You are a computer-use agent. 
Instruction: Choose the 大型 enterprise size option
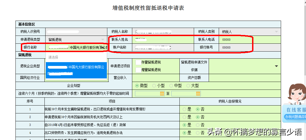click(x=188, y=86)
